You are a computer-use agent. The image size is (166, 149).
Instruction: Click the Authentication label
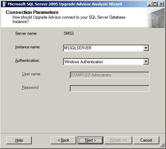(27, 60)
